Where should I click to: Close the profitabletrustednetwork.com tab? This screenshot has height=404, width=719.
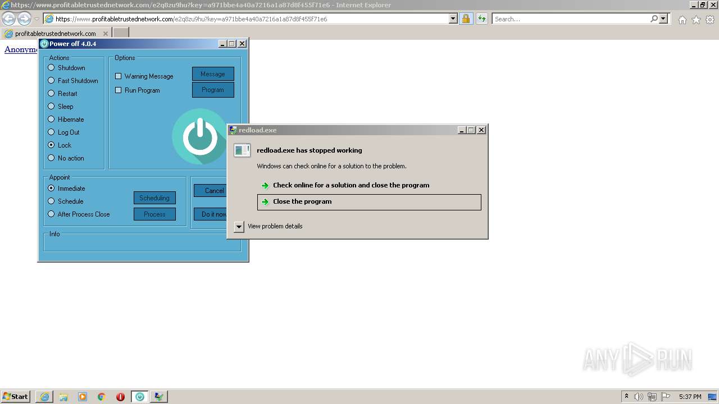105,34
